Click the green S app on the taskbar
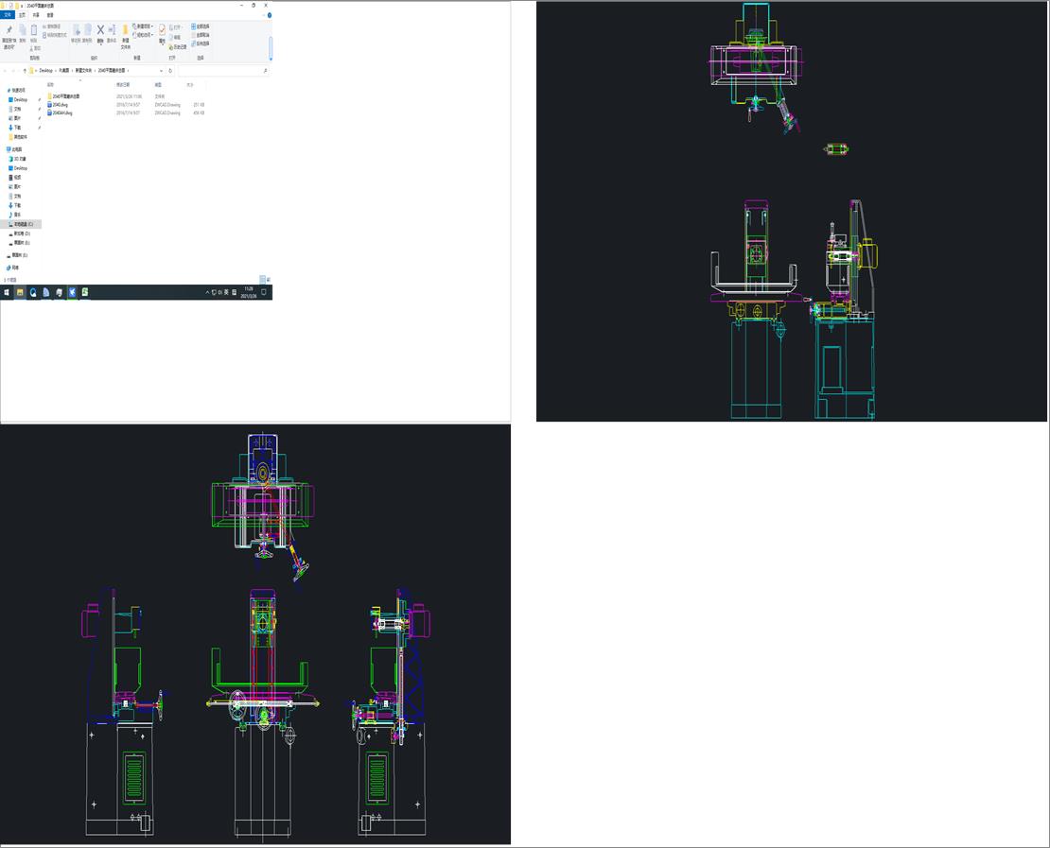 [85, 292]
